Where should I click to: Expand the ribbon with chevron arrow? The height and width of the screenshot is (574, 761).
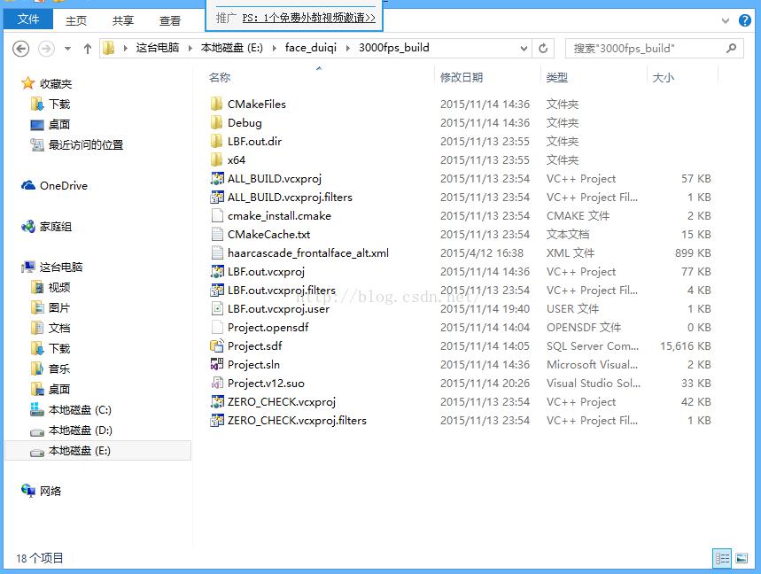point(726,20)
